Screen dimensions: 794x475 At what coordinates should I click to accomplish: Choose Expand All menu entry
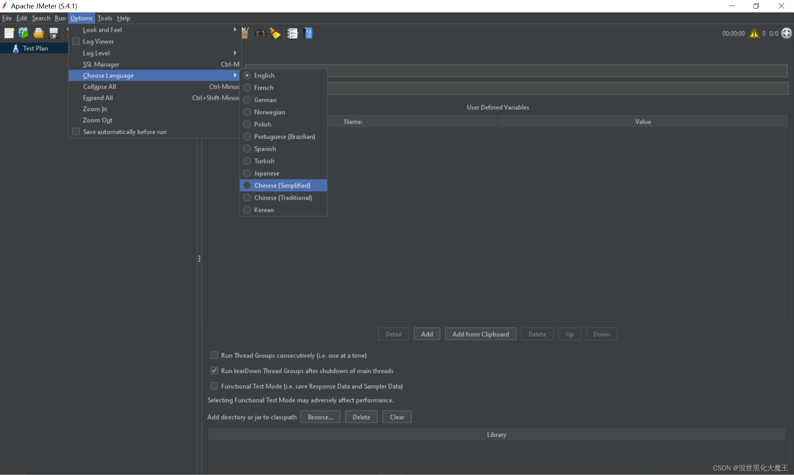[x=154, y=98]
